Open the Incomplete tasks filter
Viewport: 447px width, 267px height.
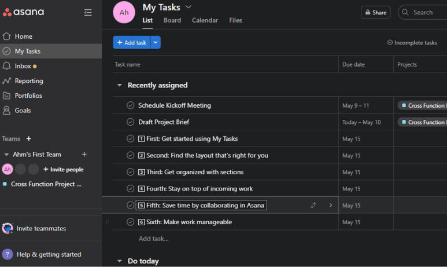[x=412, y=42]
